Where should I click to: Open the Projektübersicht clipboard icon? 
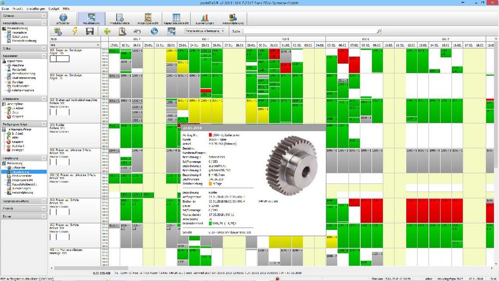[148, 19]
